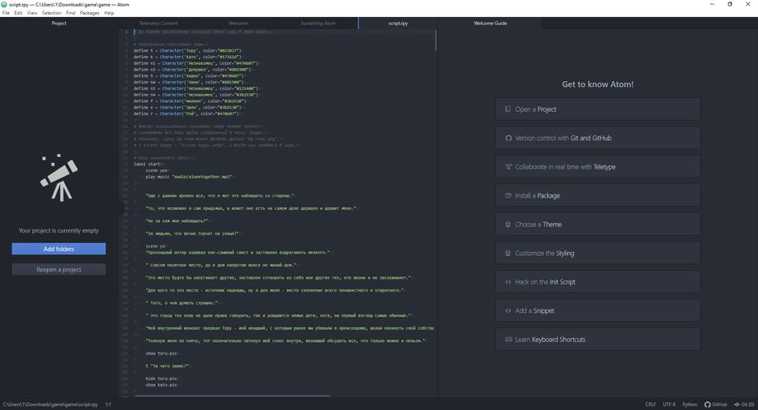Click the paint icon beside Choose a Theme
The height and width of the screenshot is (410, 758).
pos(508,224)
